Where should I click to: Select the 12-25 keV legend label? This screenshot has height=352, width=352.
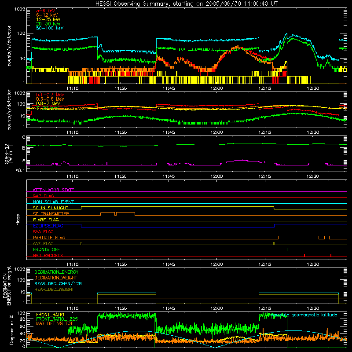coord(48,19)
